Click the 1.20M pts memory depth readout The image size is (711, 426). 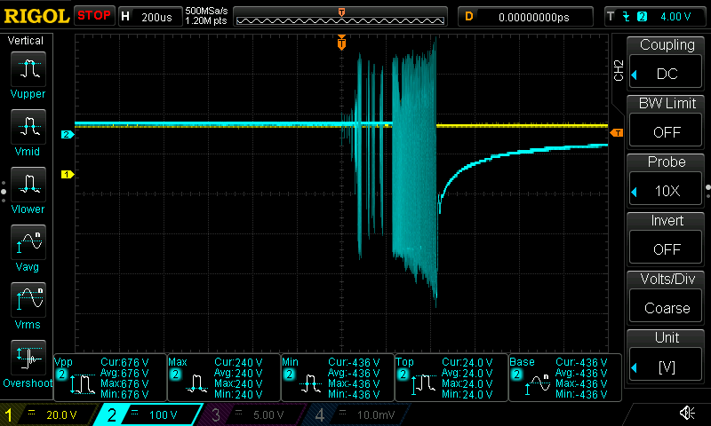tap(206, 20)
